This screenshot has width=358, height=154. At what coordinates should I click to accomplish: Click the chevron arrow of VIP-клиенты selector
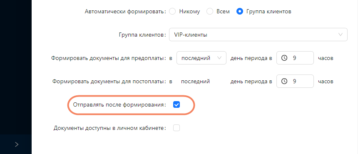[341, 35]
